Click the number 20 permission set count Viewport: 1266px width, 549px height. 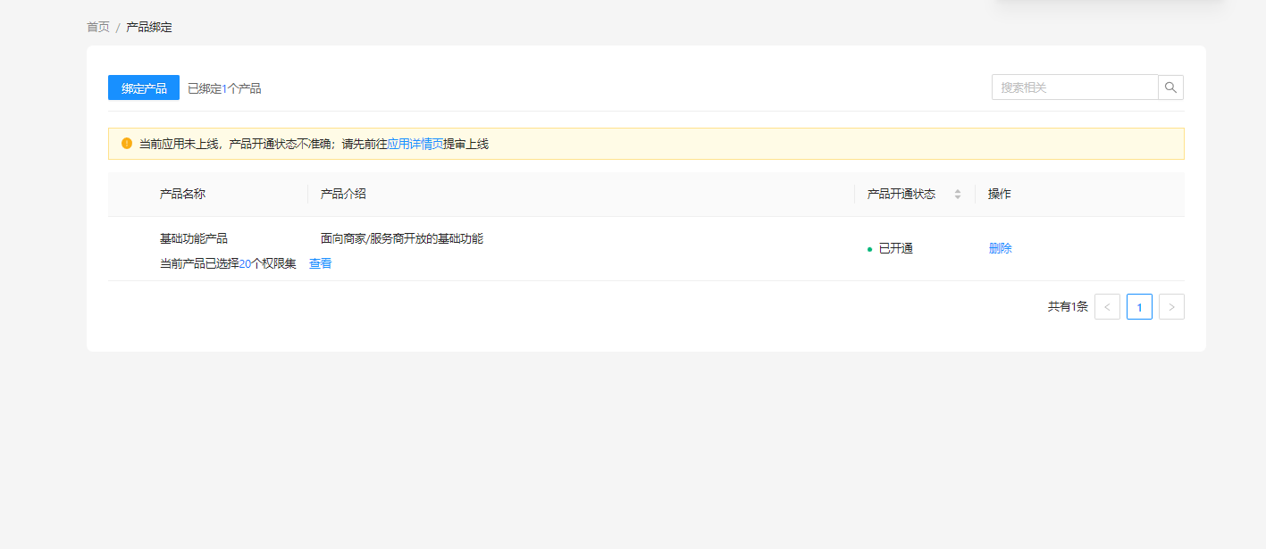pos(245,263)
